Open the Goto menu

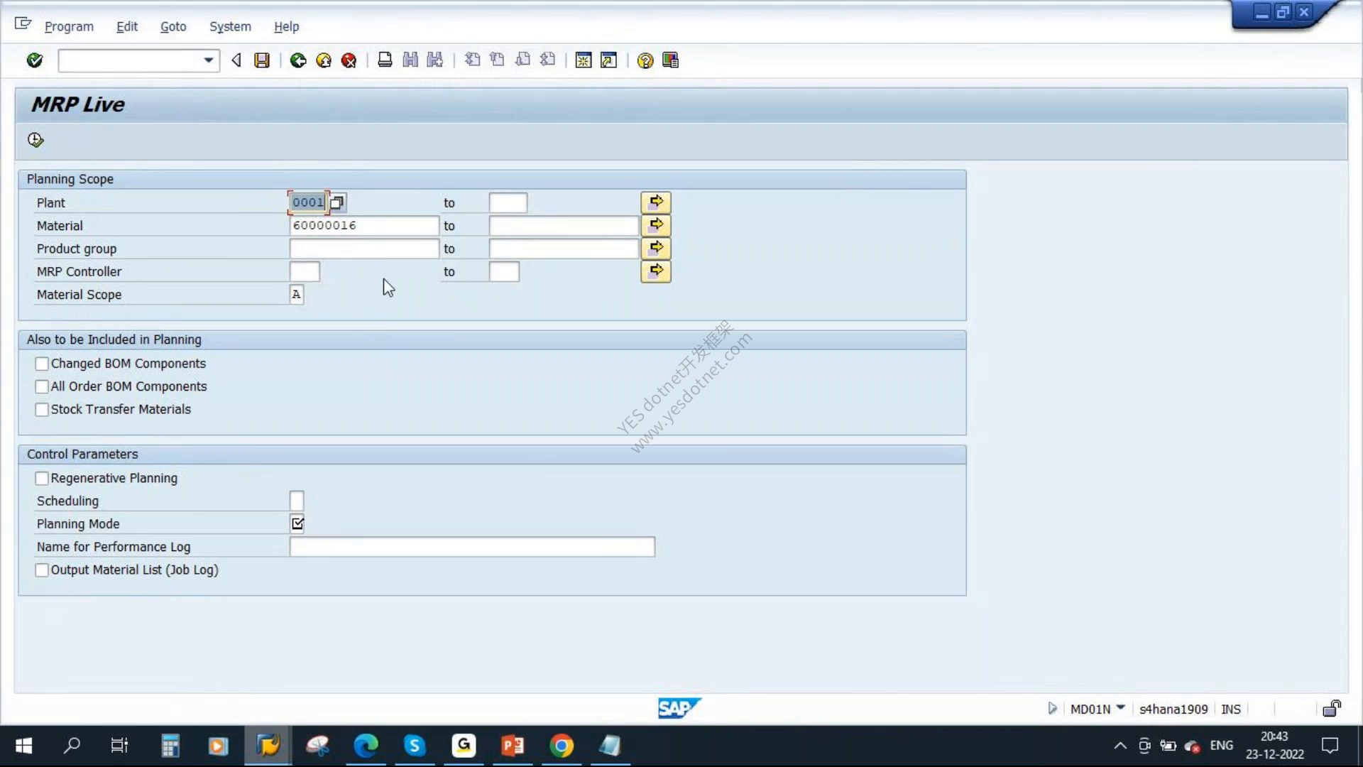(x=173, y=26)
